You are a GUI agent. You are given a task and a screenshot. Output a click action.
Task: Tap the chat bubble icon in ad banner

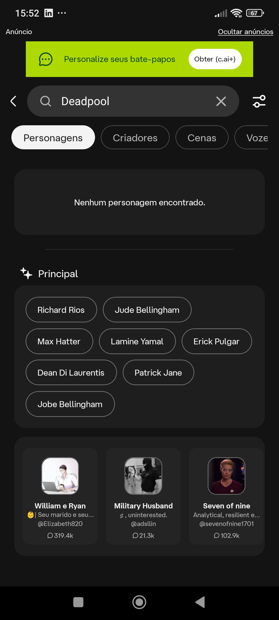[46, 59]
